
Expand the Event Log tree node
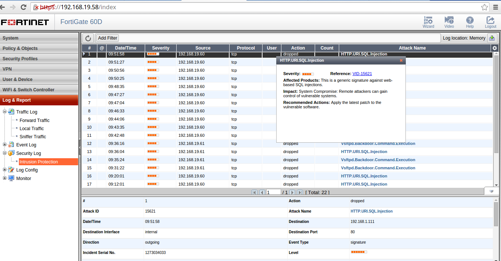point(5,145)
